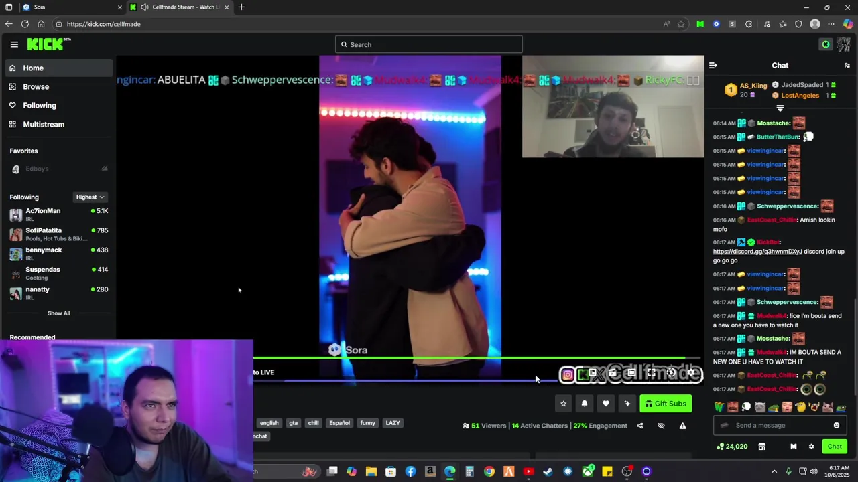Open SofiPatatita channel from Following
858x482 pixels.
coord(58,234)
